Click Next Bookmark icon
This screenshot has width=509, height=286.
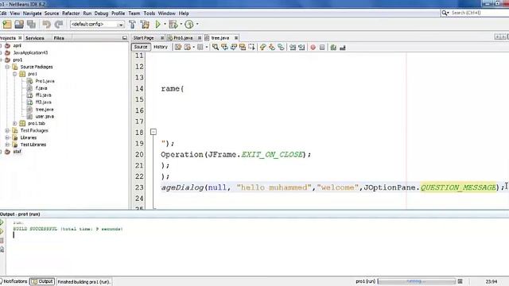[x=272, y=48]
